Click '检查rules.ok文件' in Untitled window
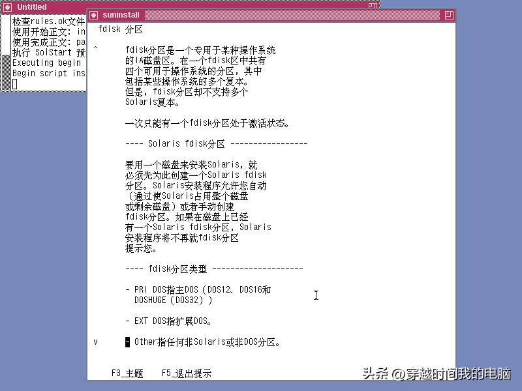 (x=48, y=22)
